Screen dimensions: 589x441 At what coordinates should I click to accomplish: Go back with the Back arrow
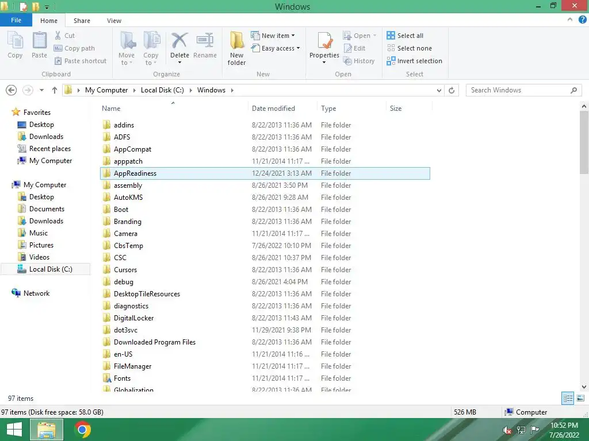pyautogui.click(x=12, y=90)
